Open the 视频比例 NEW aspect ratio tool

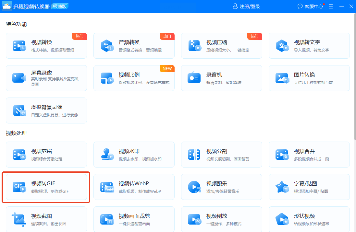[x=134, y=78]
